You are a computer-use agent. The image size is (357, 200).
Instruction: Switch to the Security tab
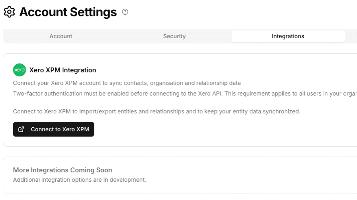(174, 36)
